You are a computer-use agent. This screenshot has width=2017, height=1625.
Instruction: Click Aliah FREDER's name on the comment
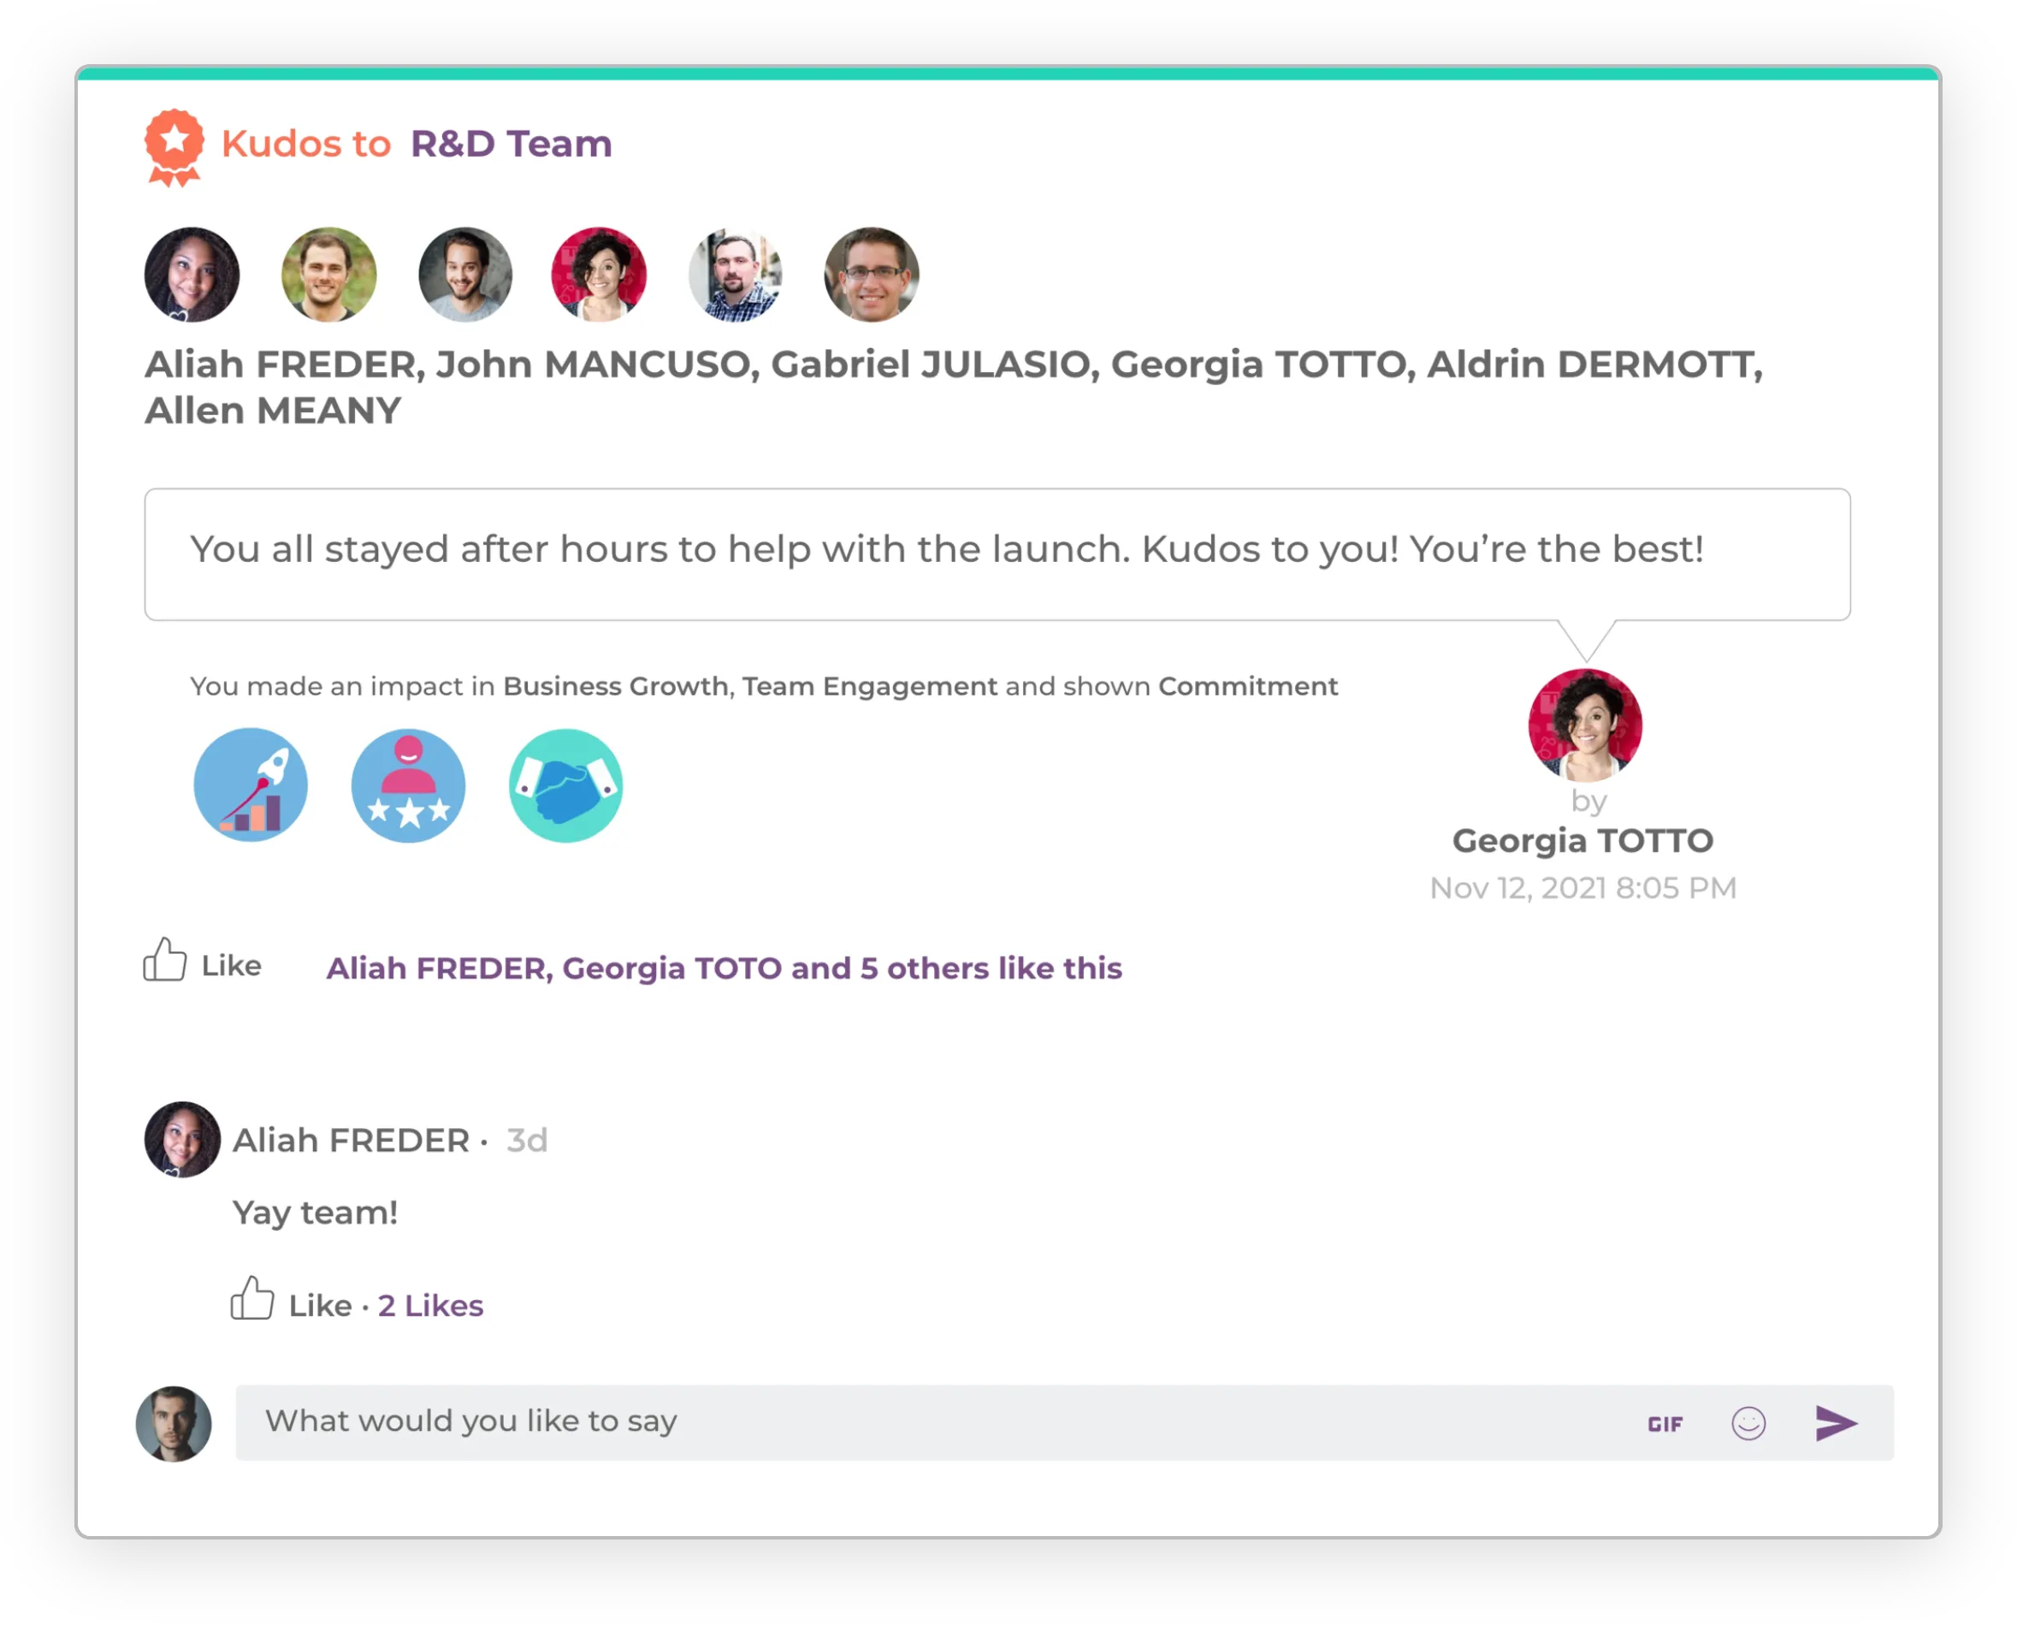pos(351,1140)
